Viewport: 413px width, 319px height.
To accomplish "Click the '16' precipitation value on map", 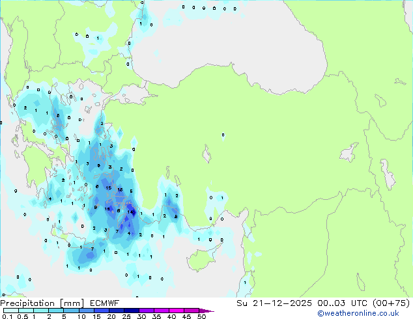I will [120, 189].
